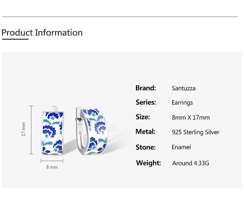Viewport: 244px width, 205px height.
Task: Click the Product Information heading
Action: coord(42,33)
